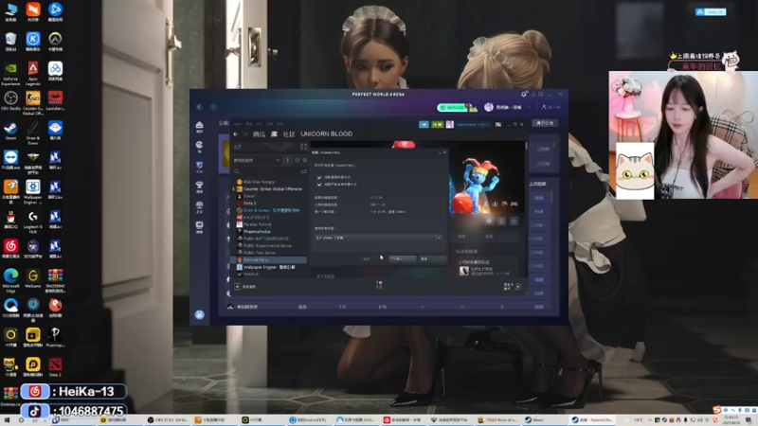Open Steam community tab
This screenshot has height=426, width=758.
tap(289, 134)
